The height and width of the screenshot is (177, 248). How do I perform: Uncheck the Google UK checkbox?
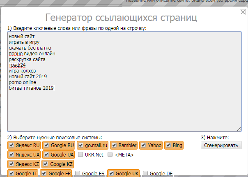(x=111, y=174)
